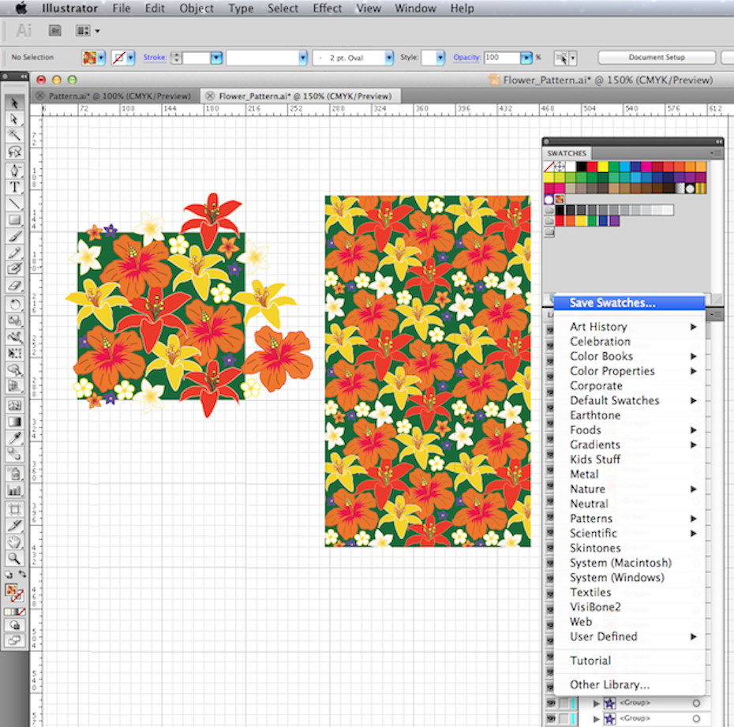The width and height of the screenshot is (734, 727).
Task: Select the Hand tool
Action: click(x=14, y=542)
